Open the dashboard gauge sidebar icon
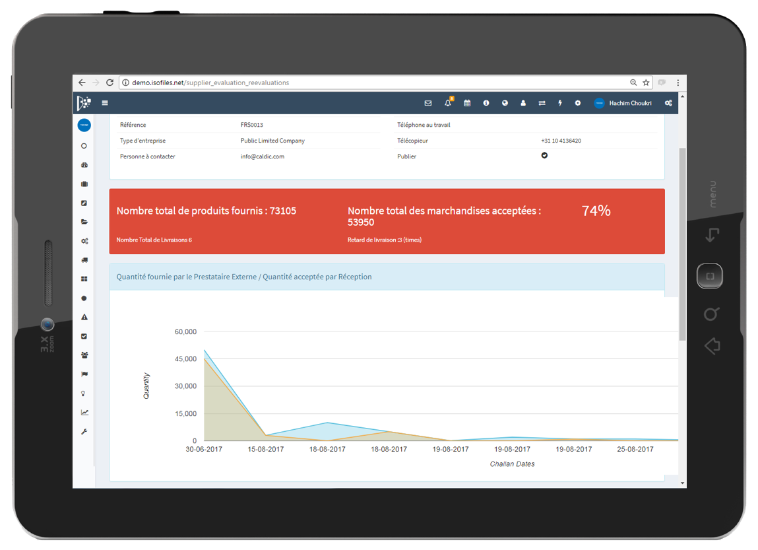The width and height of the screenshot is (758, 550). point(84,165)
